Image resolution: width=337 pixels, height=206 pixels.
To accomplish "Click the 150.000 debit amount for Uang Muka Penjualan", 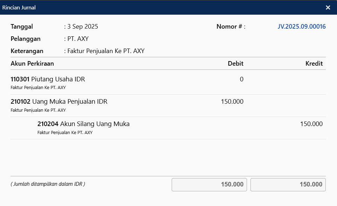I will point(232,102).
